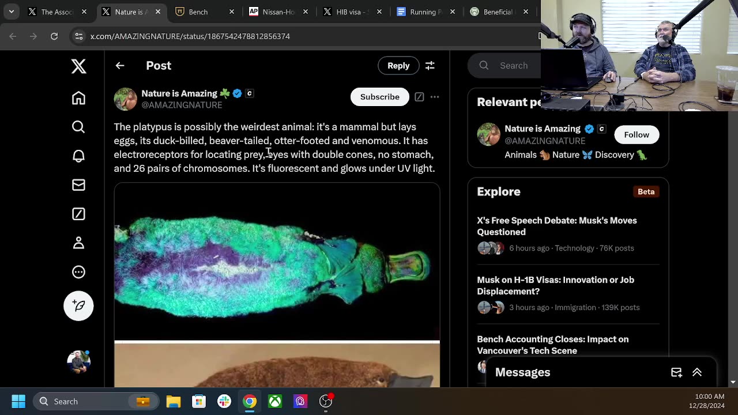
Task: Open Chrome tab search dropdown
Action: [11, 12]
